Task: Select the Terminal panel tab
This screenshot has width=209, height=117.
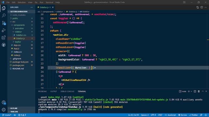Action: pyautogui.click(x=82, y=91)
